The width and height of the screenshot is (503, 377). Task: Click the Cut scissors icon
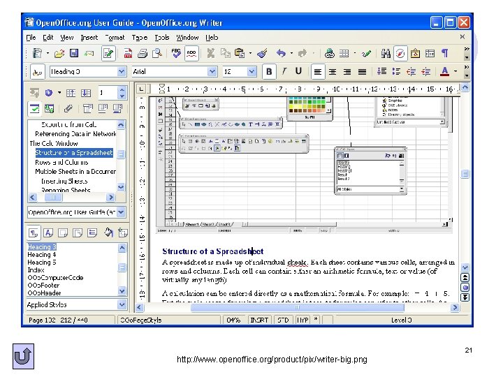[210, 53]
